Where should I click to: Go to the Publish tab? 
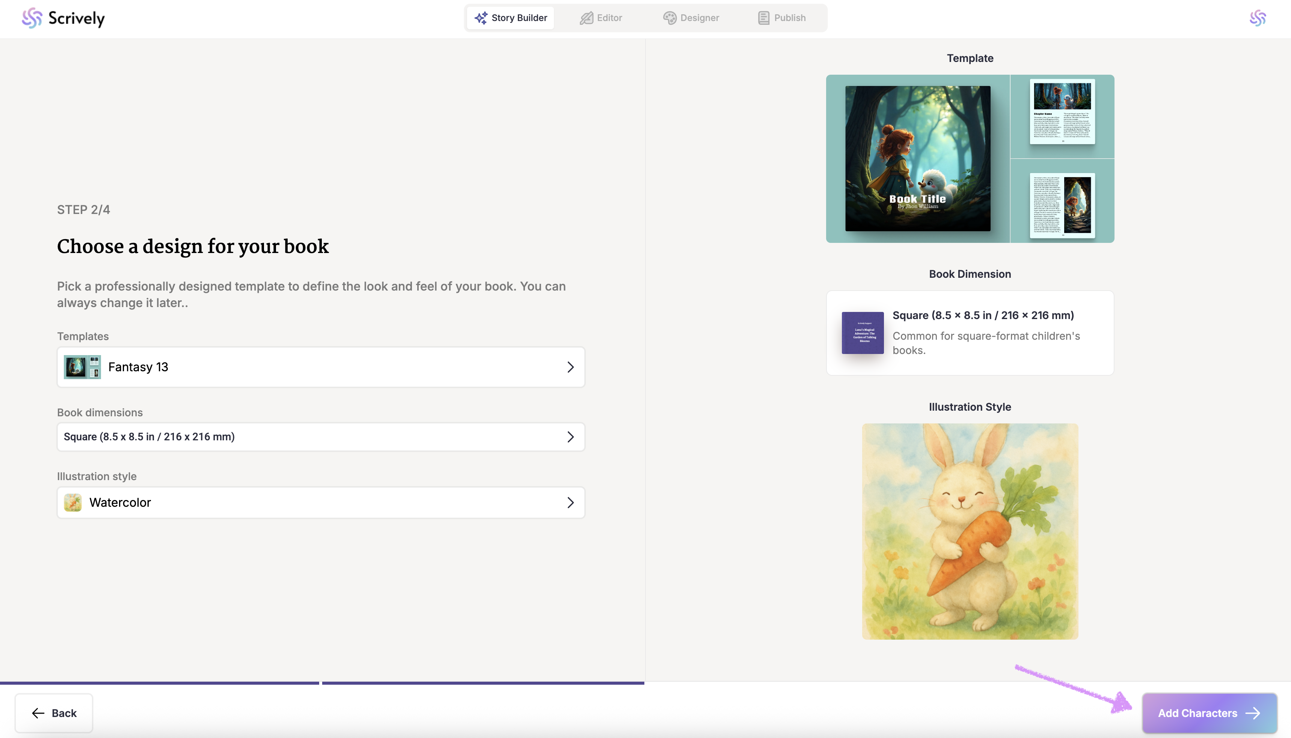pos(781,18)
